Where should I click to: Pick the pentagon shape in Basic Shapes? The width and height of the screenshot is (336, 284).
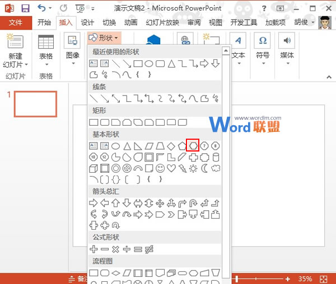click(x=182, y=146)
